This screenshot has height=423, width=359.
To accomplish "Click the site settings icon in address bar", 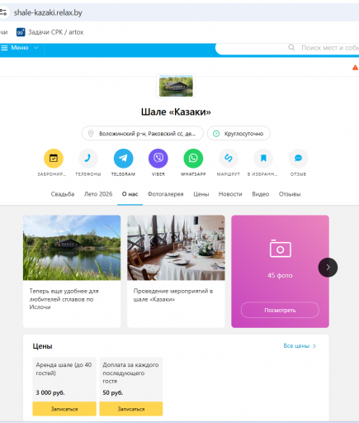I will point(3,12).
